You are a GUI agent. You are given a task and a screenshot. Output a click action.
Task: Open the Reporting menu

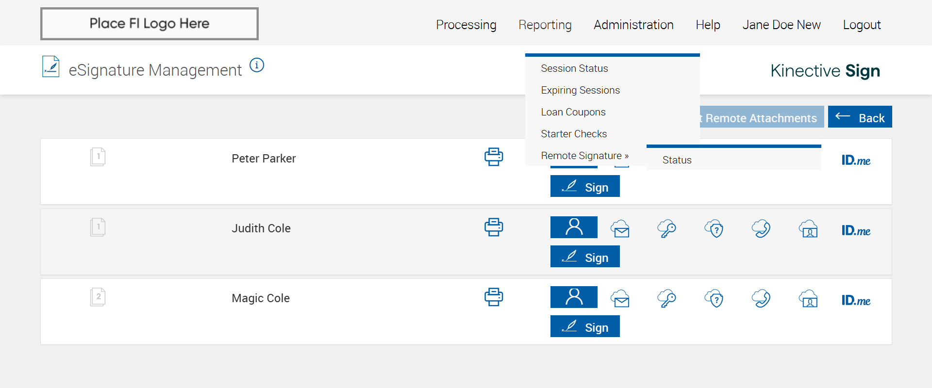click(545, 25)
